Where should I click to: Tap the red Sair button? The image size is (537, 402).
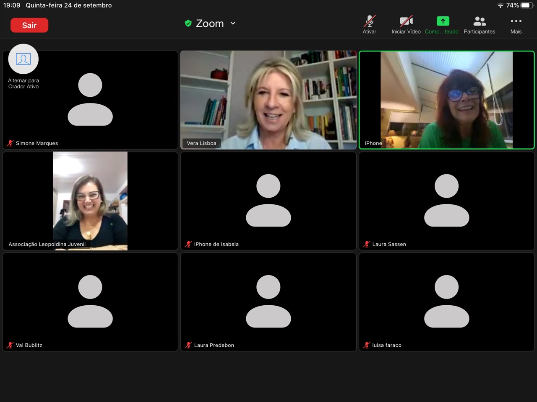29,25
